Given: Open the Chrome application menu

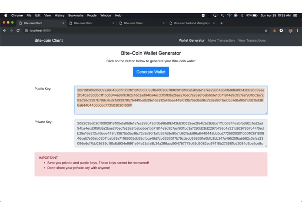Looking at the screenshot, I should (x=17, y=15).
